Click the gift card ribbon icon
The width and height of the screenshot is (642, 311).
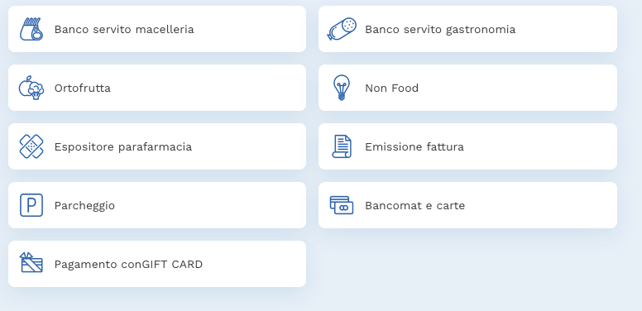[x=31, y=262]
